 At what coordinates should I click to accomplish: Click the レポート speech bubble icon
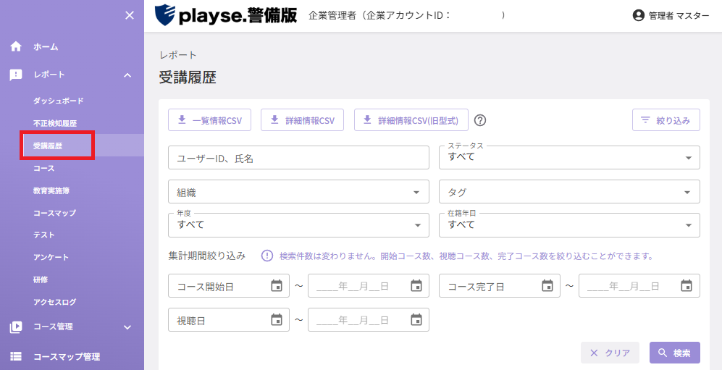click(16, 75)
